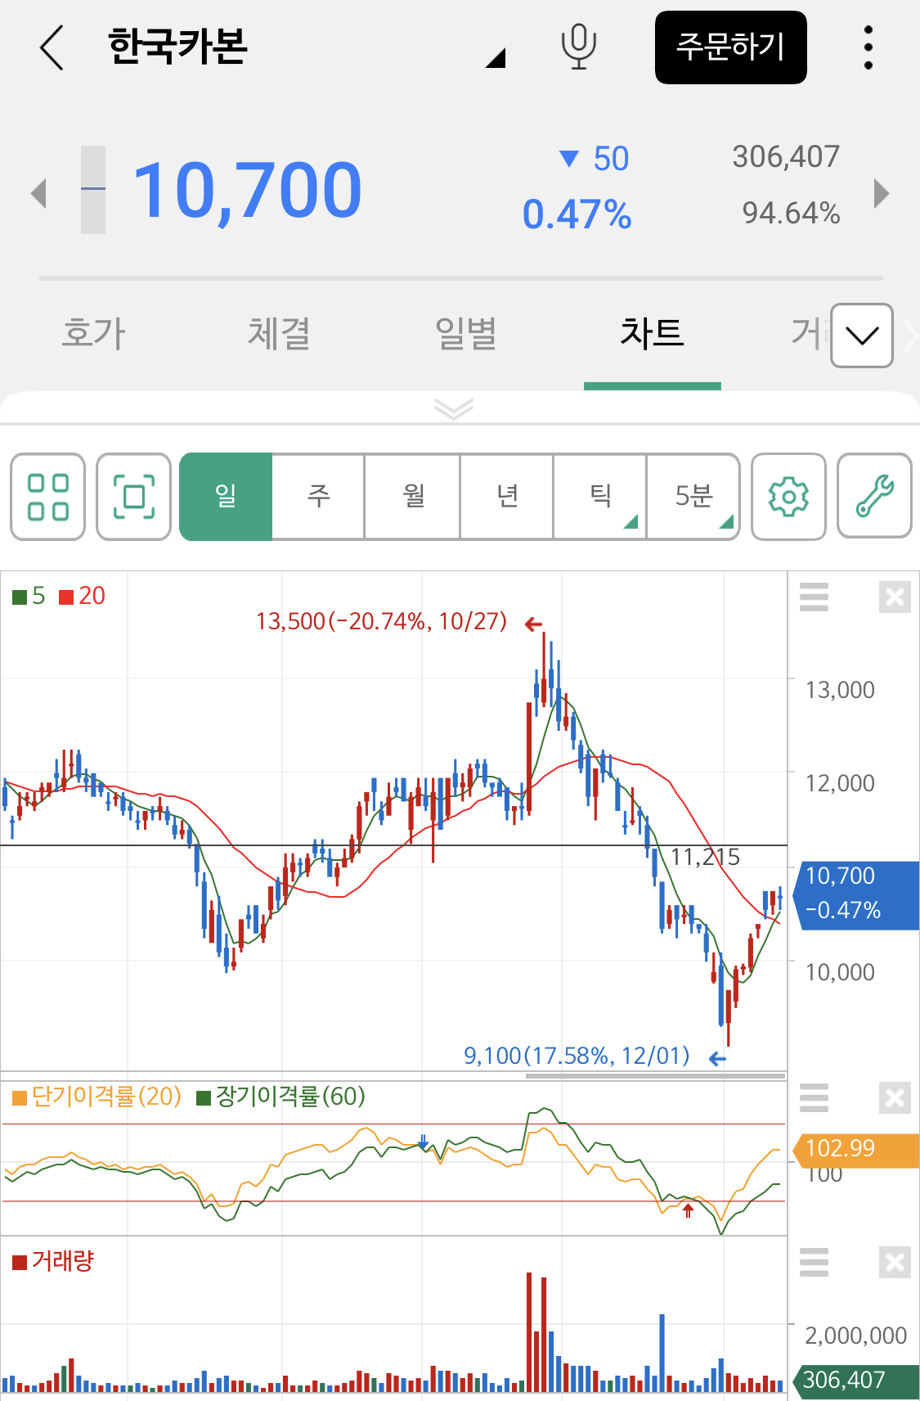Viewport: 920px width, 1401px height.
Task: Tap the 장기이격률(60) legend label
Action: (x=281, y=1097)
